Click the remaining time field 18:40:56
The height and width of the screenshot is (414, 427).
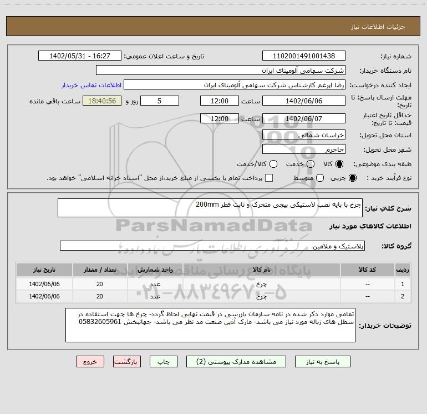pos(102,101)
